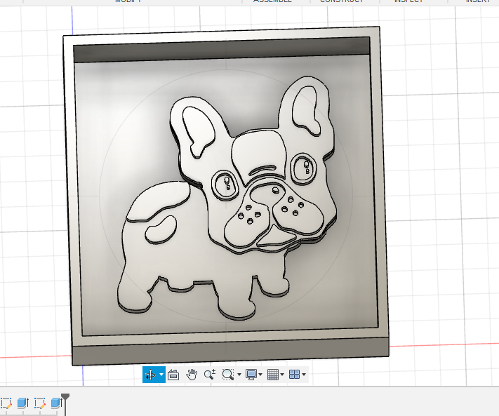Click the Grid and Snaps icon

point(273,375)
